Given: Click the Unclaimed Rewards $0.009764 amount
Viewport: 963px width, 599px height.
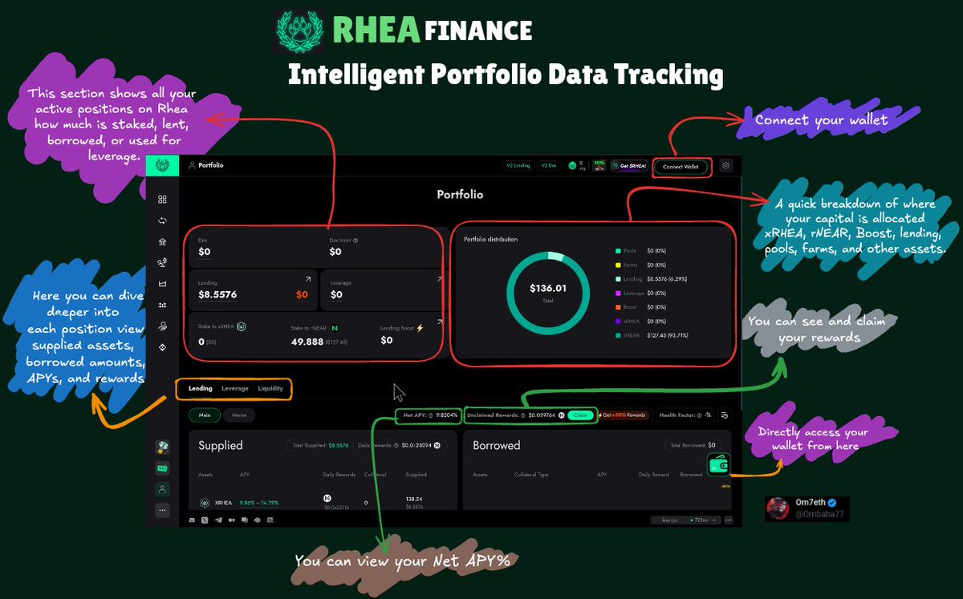Looking at the screenshot, I should (x=543, y=415).
